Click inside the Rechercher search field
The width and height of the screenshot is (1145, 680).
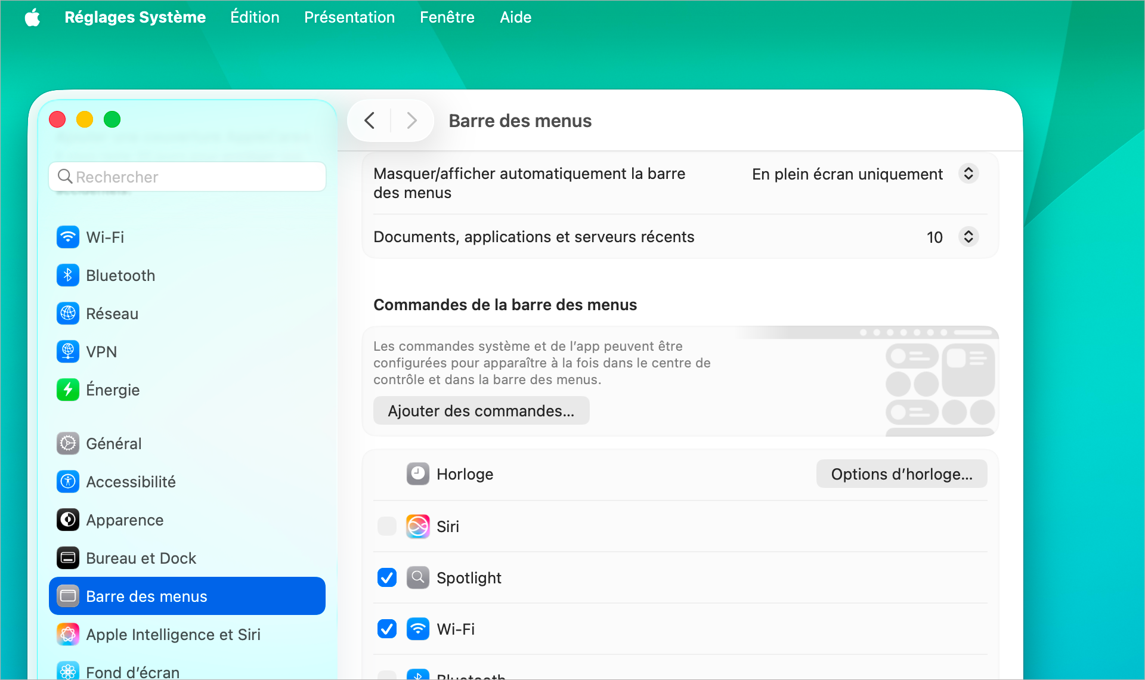(x=187, y=177)
